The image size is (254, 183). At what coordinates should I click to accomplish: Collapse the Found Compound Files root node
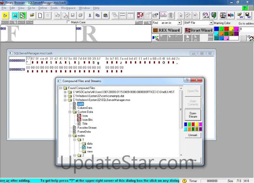tap(61, 88)
